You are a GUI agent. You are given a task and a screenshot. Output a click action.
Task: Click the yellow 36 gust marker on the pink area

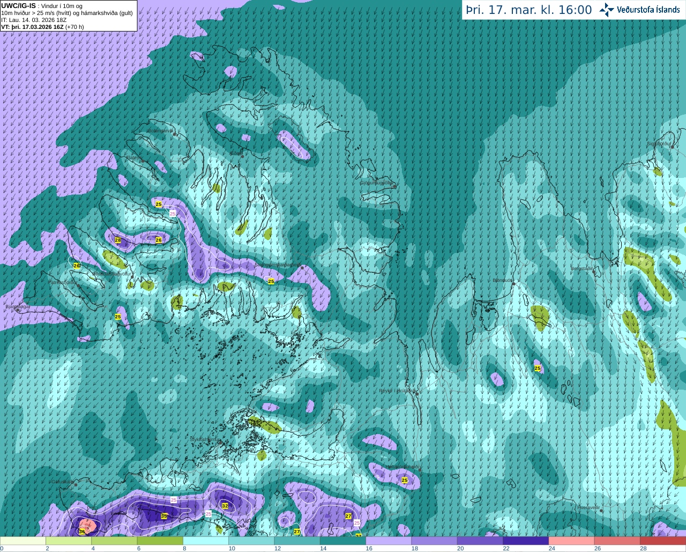click(81, 532)
